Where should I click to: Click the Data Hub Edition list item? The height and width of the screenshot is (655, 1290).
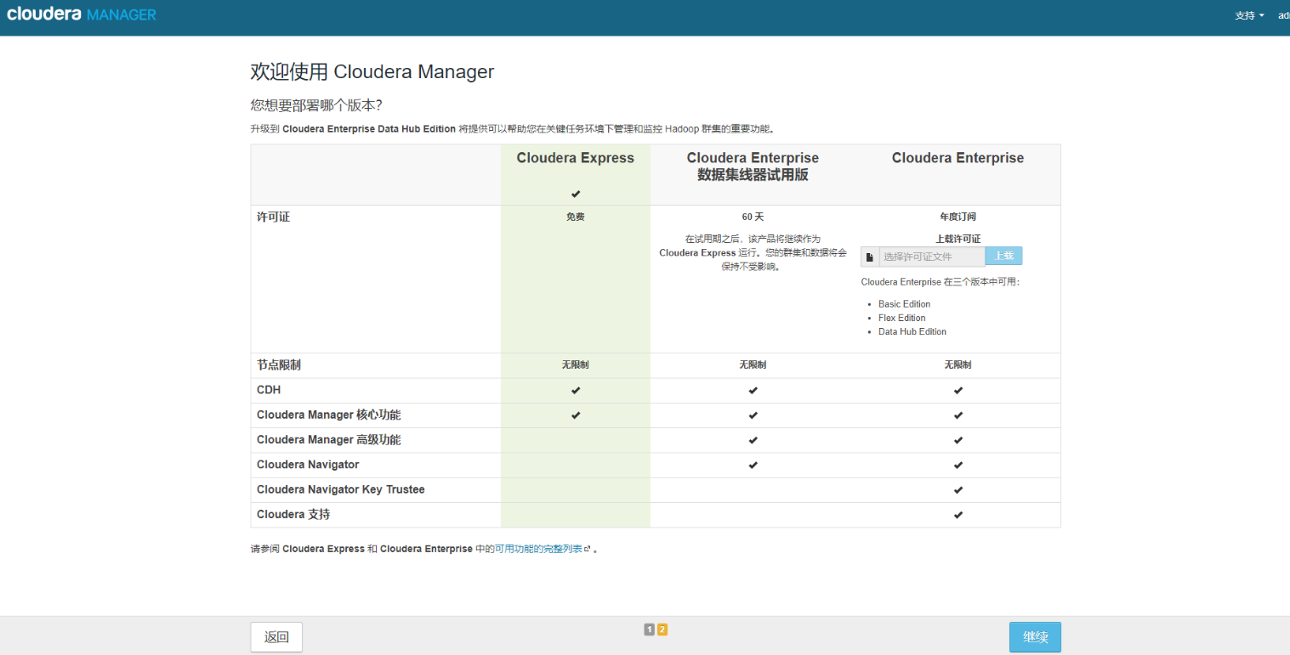click(x=912, y=331)
